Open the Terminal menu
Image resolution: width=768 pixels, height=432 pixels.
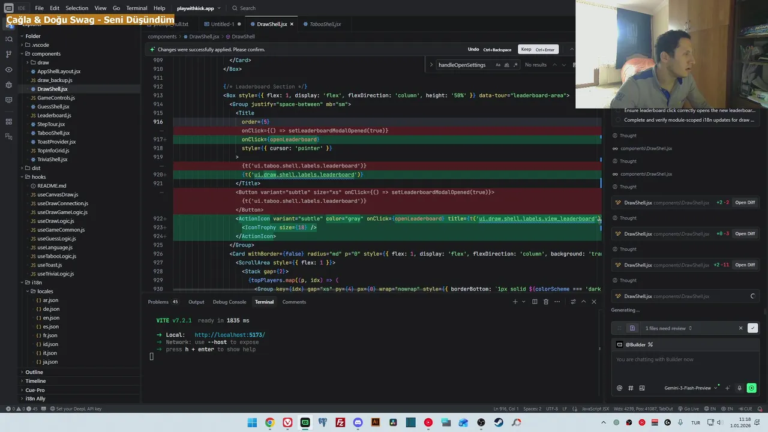pos(136,8)
